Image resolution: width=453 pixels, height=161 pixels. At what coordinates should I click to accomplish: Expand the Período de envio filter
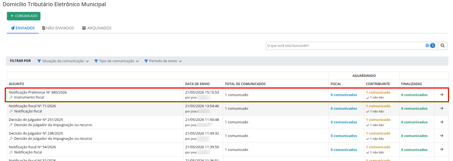click(x=163, y=61)
